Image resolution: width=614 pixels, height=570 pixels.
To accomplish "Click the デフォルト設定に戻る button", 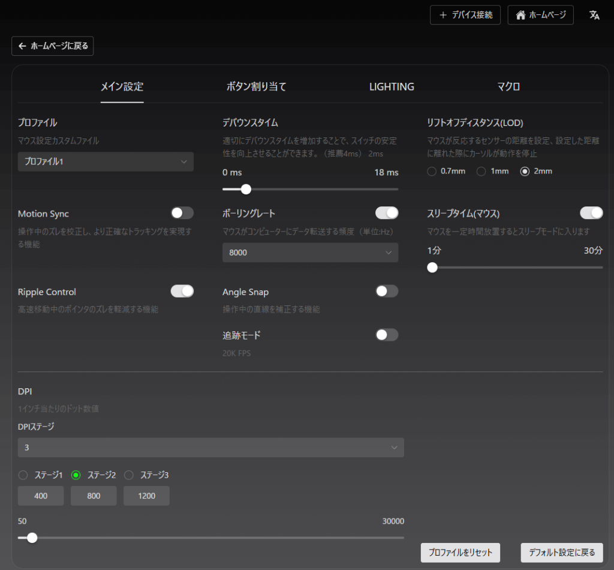I will (562, 553).
